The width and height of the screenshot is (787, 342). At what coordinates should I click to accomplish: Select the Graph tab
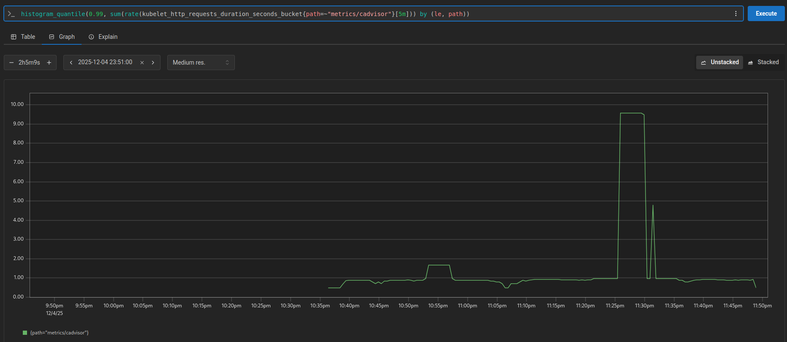click(x=62, y=37)
